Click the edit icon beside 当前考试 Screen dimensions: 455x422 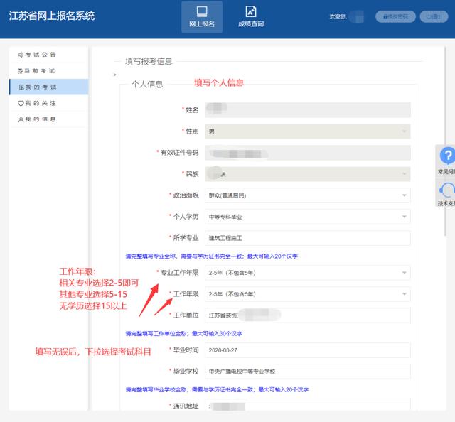pyautogui.click(x=21, y=71)
